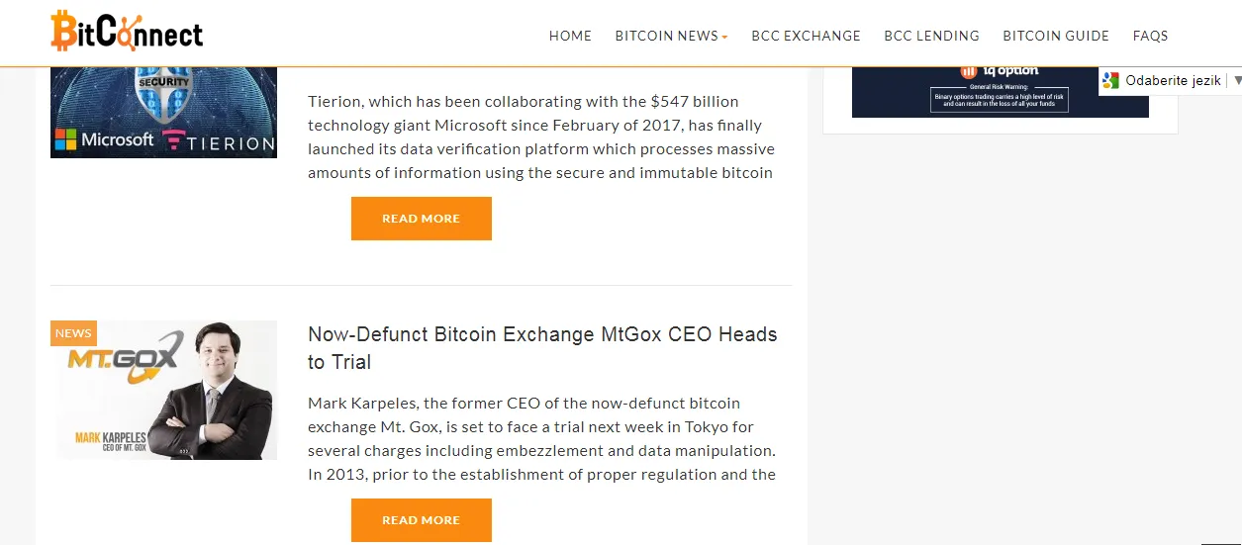Click the Tierion article excerpt text
This screenshot has height=545, width=1242.
point(541,137)
